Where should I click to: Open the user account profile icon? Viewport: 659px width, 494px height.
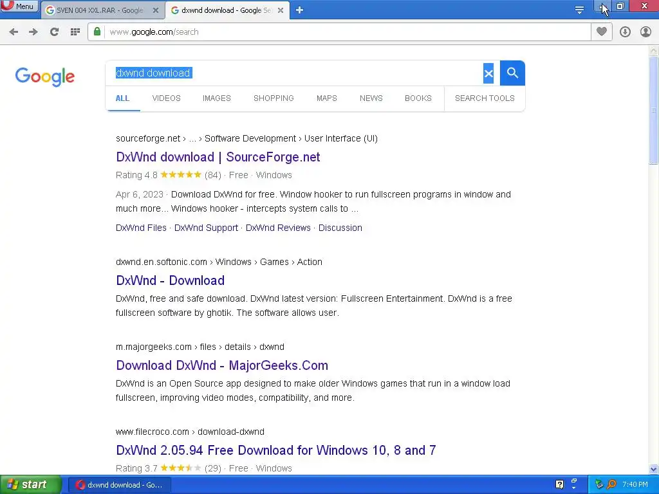pyautogui.click(x=645, y=32)
